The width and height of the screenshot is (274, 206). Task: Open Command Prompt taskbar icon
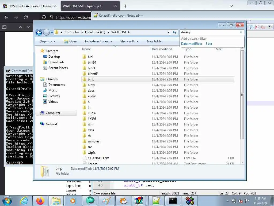coord(173,201)
